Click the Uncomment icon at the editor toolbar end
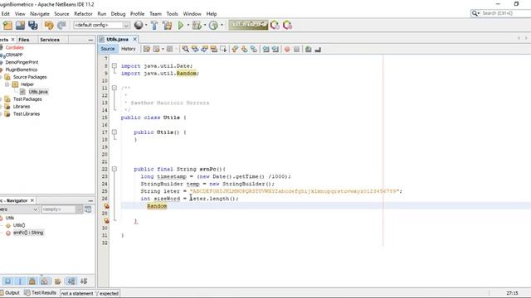 318,50
